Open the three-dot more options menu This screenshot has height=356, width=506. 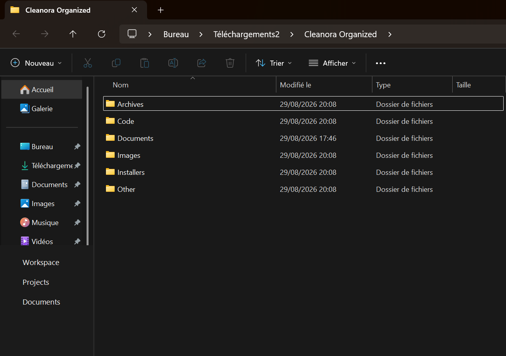[x=380, y=63]
